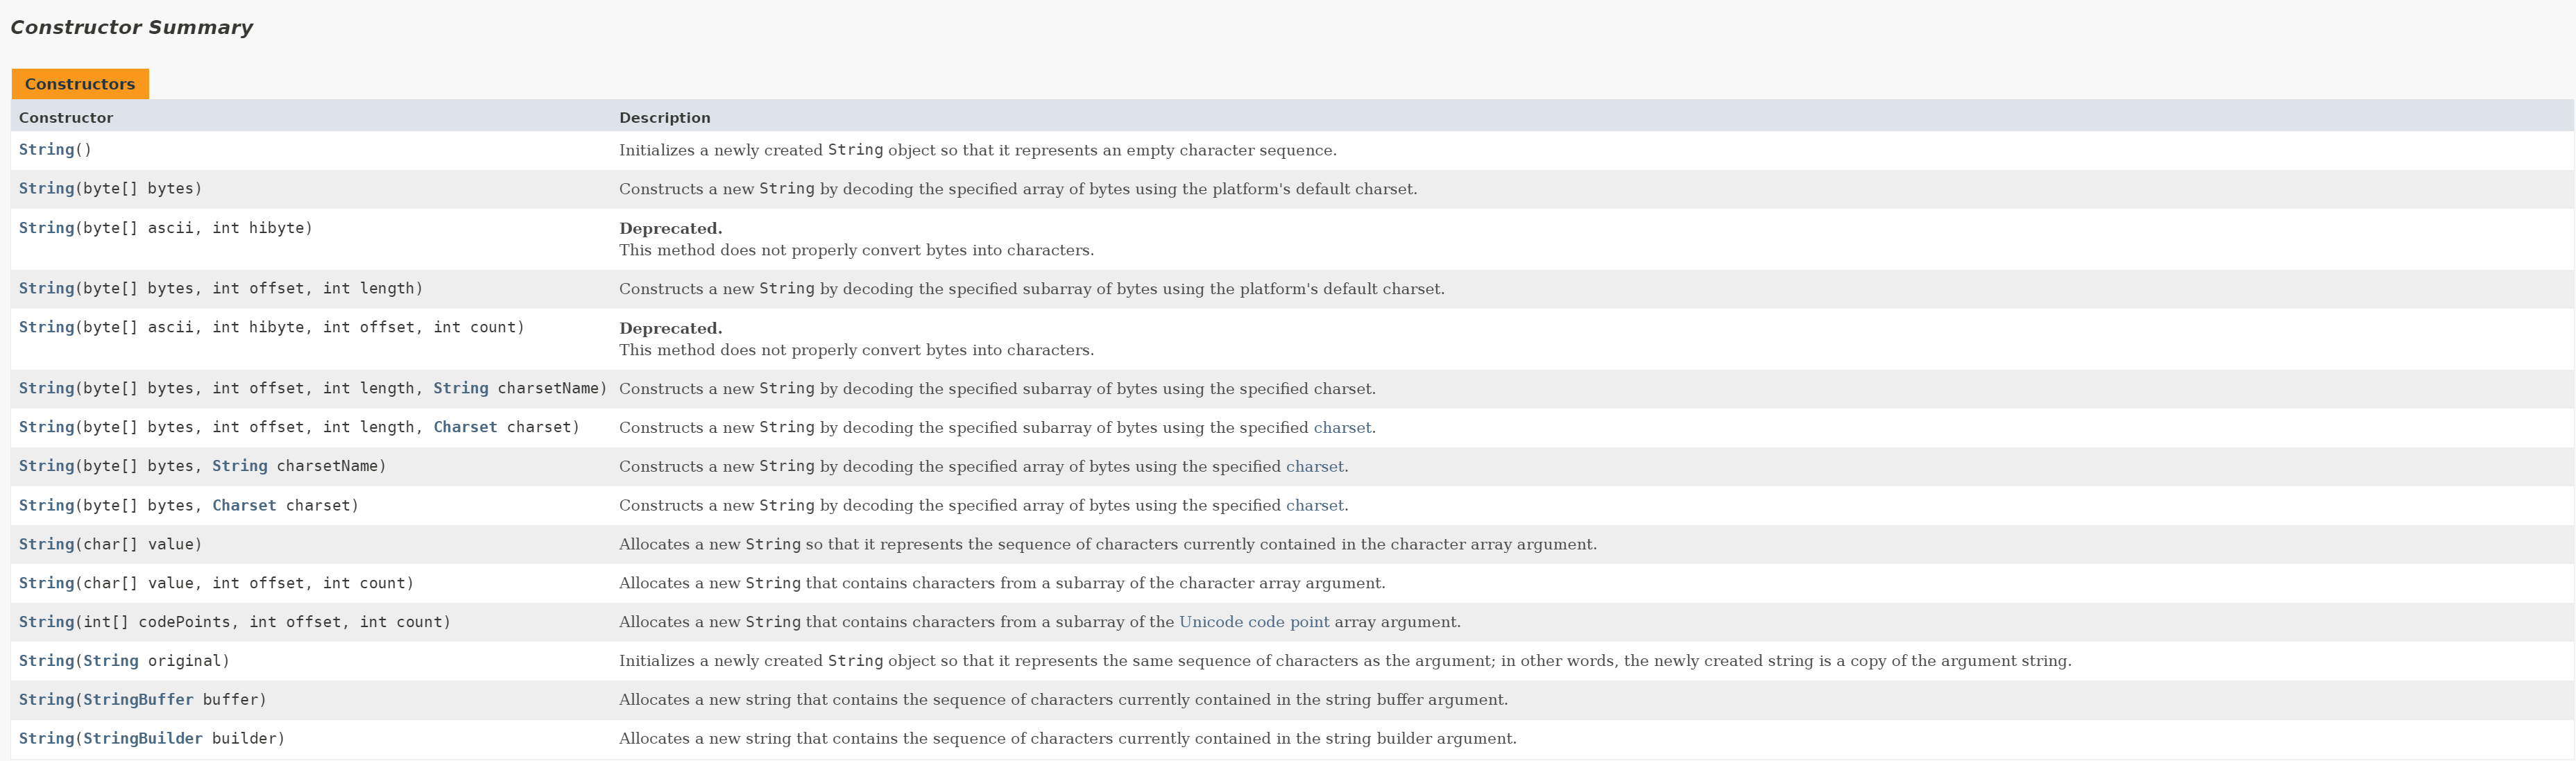
Task: Open String(int[] codePoints...) constructor link
Action: click(46, 622)
